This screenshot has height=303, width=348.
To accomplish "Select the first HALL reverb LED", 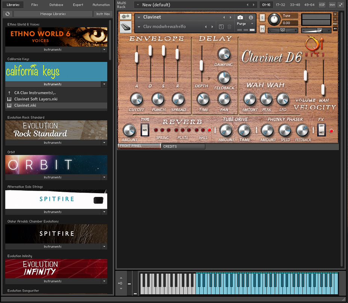I will (196, 130).
